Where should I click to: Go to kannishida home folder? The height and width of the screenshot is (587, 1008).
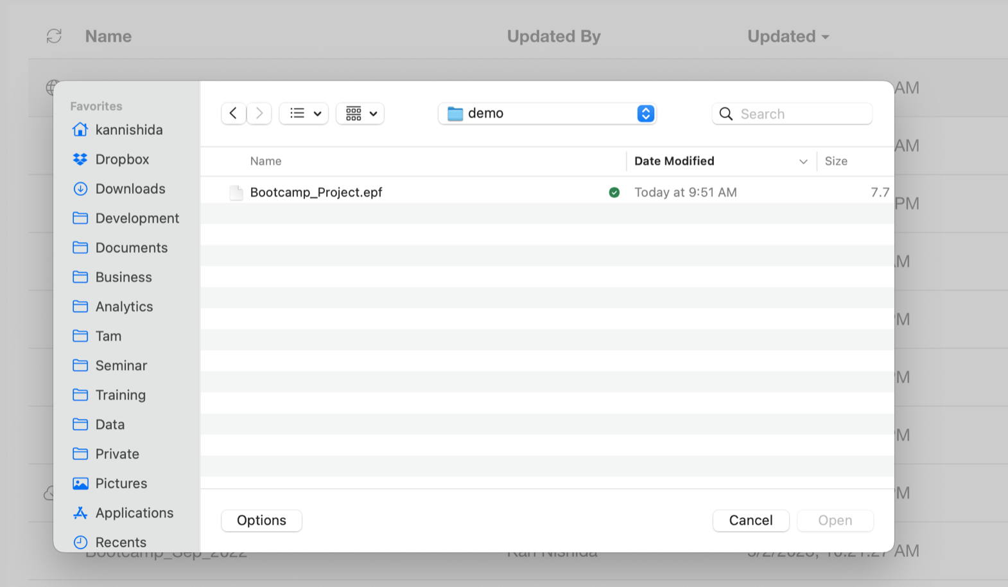(128, 130)
